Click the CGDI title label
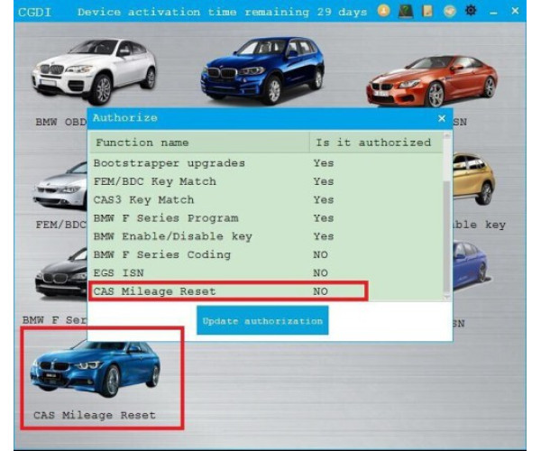The width and height of the screenshot is (541, 451). (x=34, y=13)
